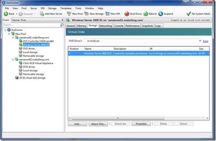Click the New VM icon
216x141 pixels.
click(x=108, y=14)
